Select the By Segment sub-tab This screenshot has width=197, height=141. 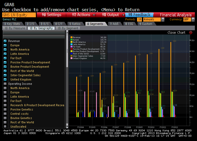pos(68,28)
